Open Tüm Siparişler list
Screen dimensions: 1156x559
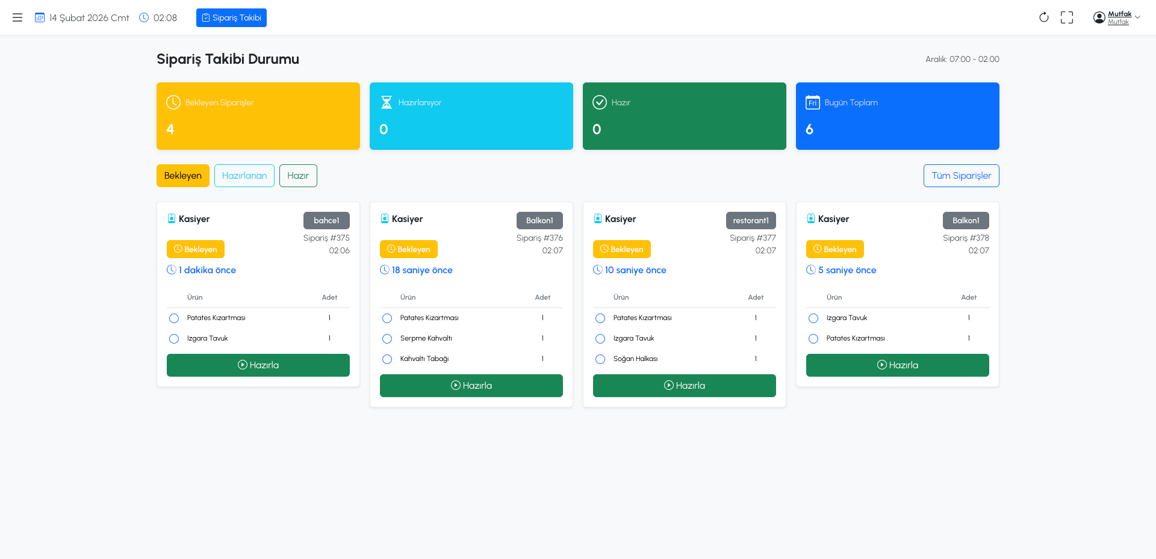click(x=961, y=176)
